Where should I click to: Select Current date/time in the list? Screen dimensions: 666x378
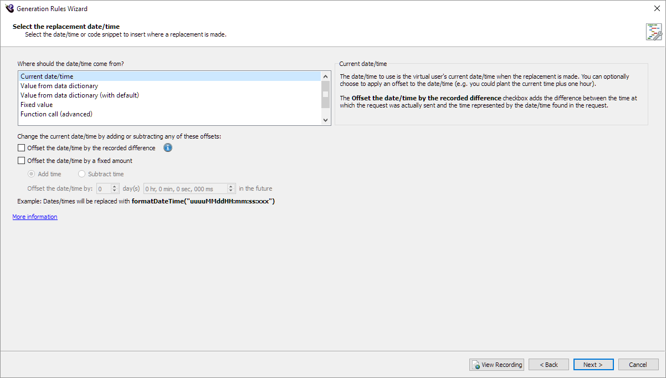coord(47,76)
